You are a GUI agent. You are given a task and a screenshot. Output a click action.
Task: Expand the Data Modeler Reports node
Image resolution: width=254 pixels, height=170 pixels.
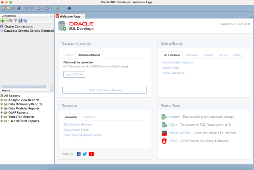coord(2,108)
